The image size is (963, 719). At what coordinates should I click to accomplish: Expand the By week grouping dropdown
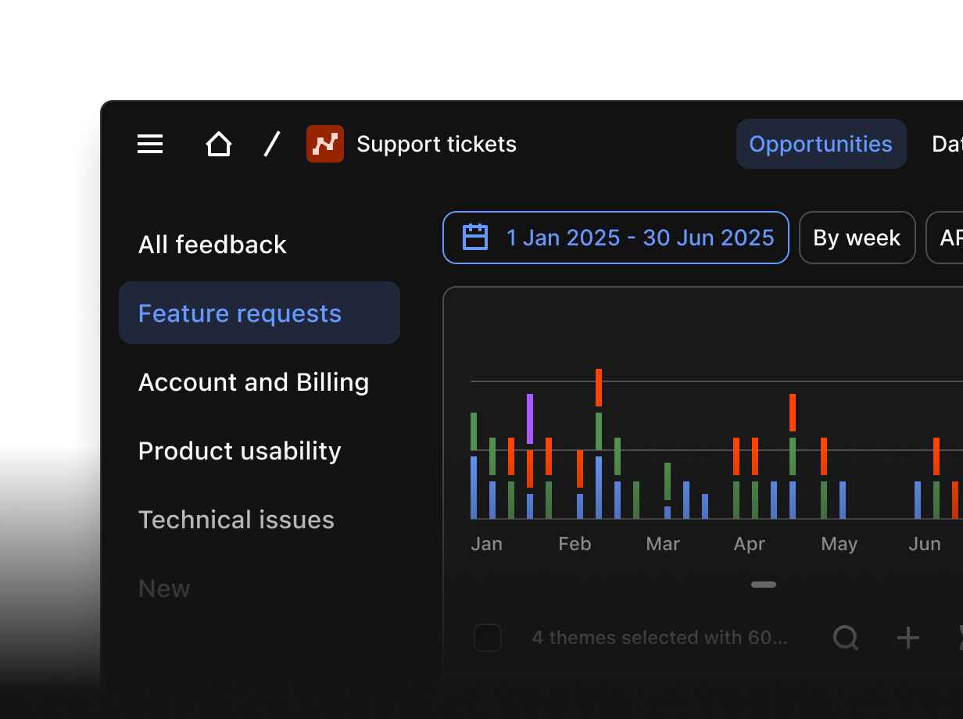[857, 238]
